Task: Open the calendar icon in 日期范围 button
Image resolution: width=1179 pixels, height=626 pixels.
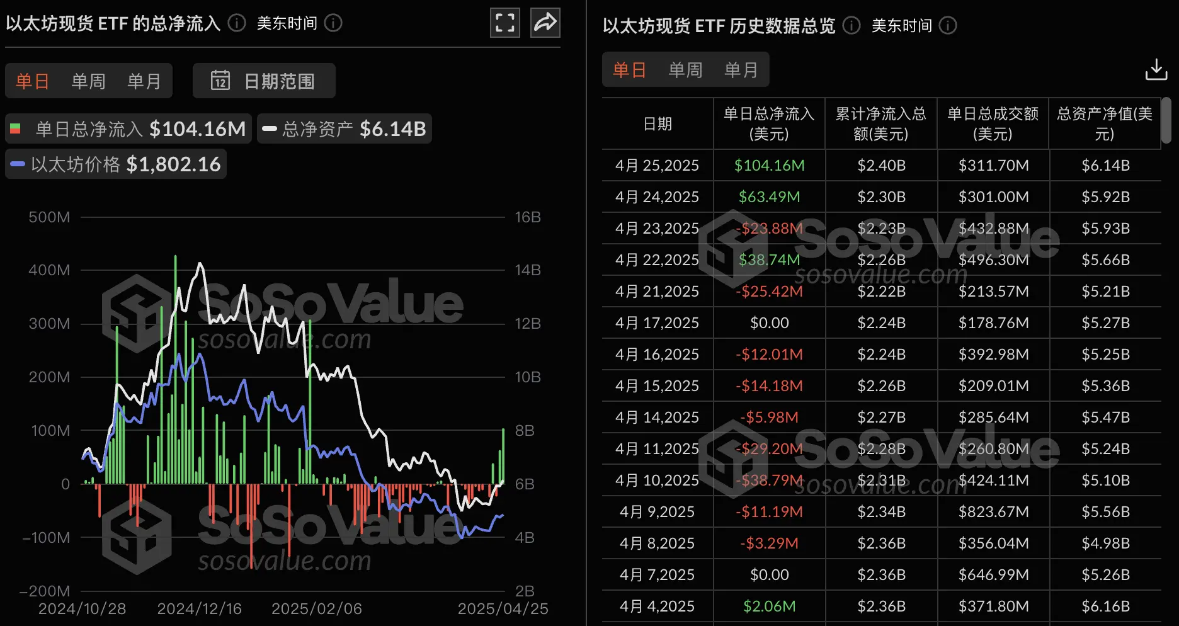Action: [222, 81]
